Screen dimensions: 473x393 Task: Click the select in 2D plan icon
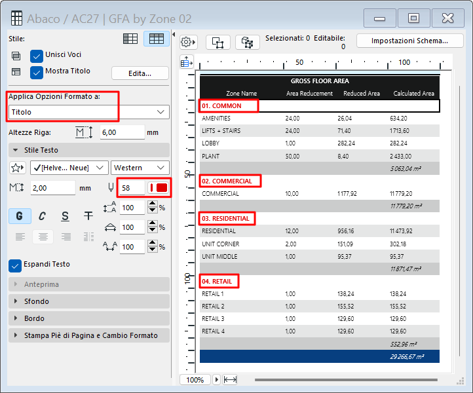(x=218, y=42)
